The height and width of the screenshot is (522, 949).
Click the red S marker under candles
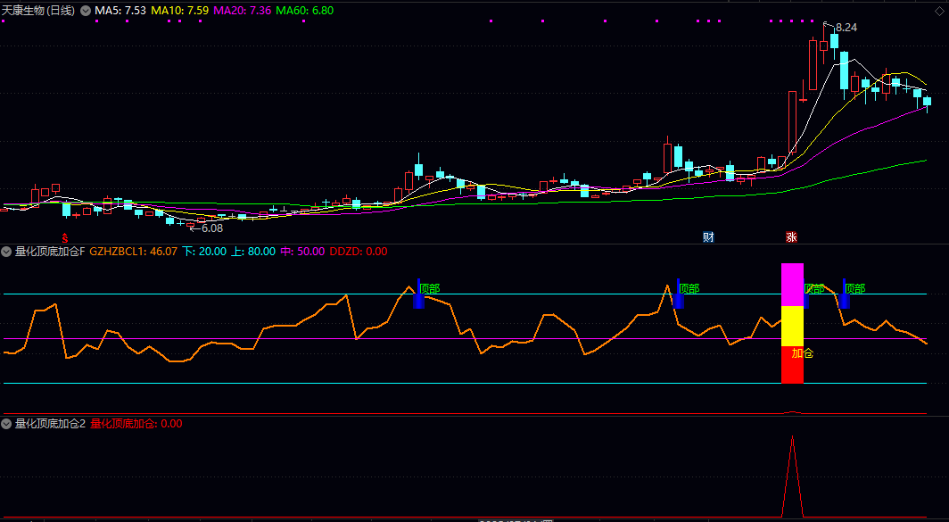coord(64,237)
